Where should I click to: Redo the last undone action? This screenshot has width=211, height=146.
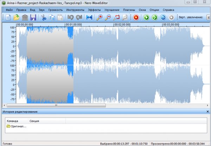pyautogui.click(x=79, y=18)
